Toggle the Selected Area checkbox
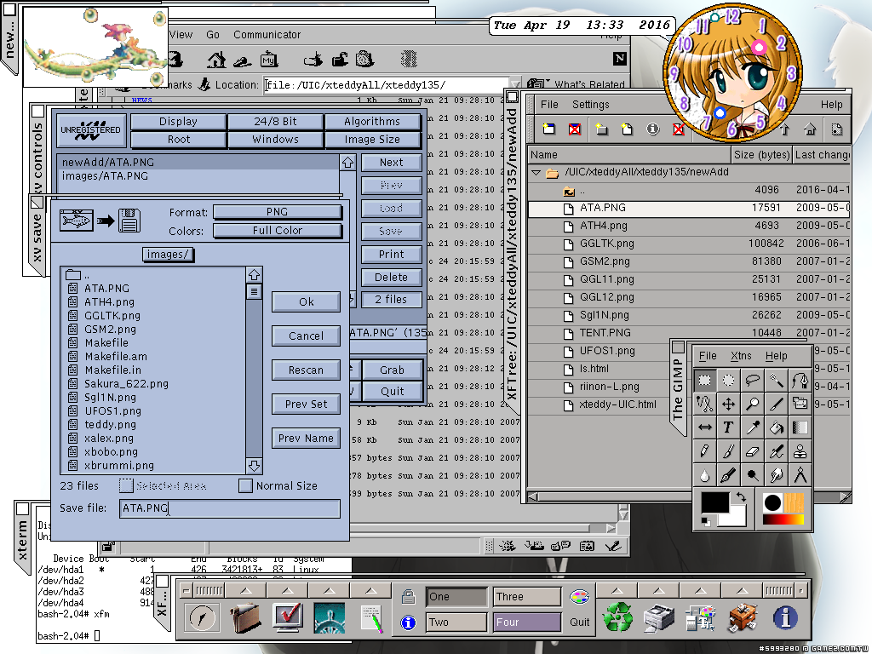This screenshot has height=654, width=872. (x=127, y=486)
